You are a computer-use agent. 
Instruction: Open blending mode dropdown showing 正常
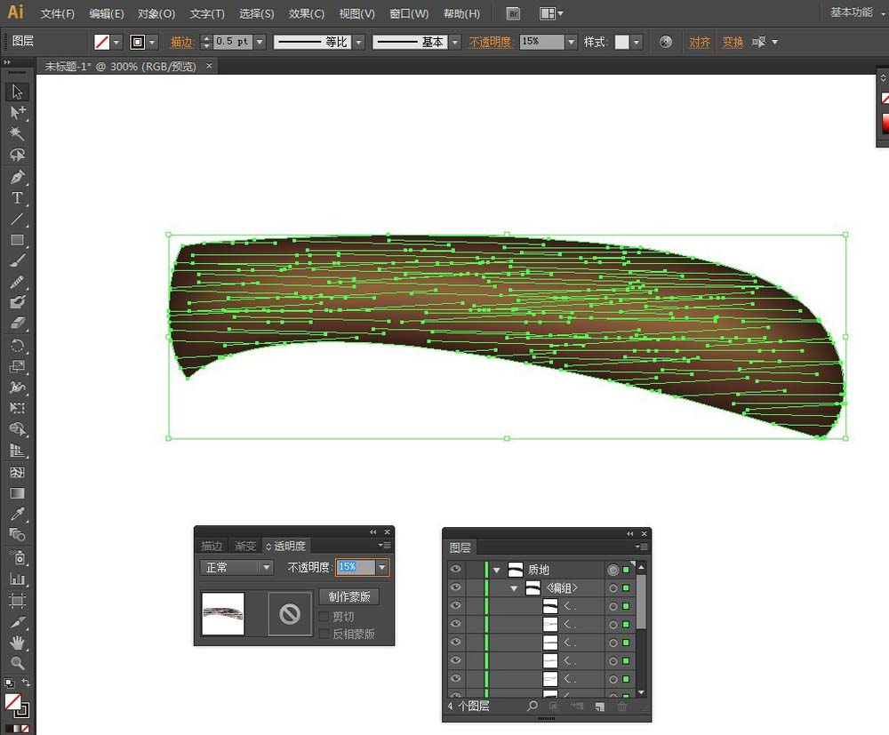(237, 567)
